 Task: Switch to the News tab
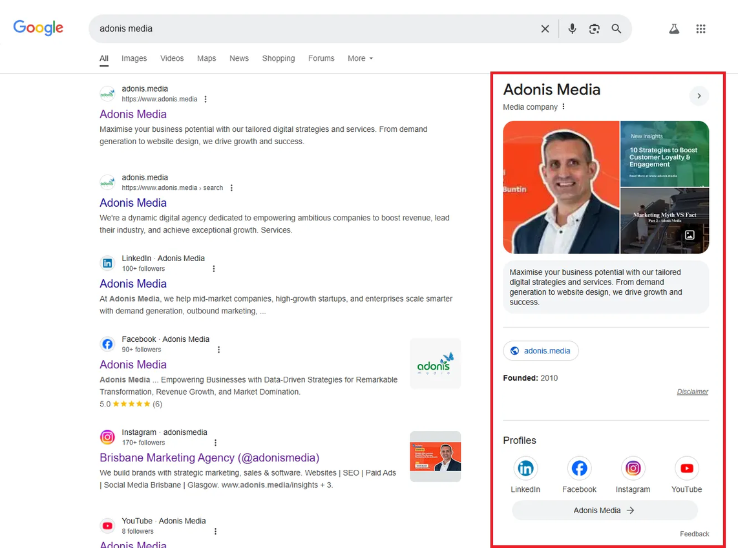[239, 58]
